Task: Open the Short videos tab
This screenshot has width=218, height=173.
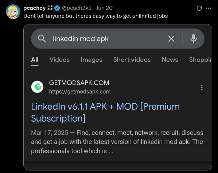Action: coord(132,60)
